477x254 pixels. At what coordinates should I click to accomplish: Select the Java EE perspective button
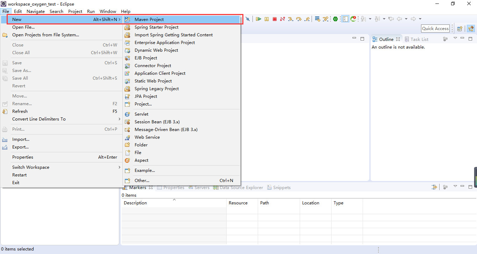(471, 29)
